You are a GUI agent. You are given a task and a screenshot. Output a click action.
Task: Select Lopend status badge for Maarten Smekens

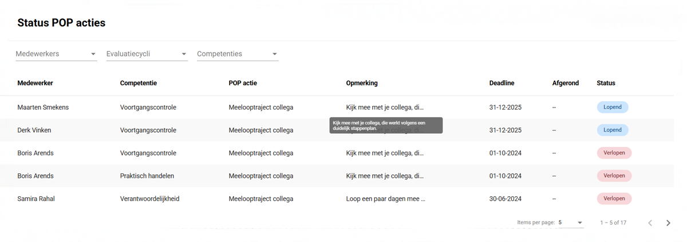pos(612,107)
